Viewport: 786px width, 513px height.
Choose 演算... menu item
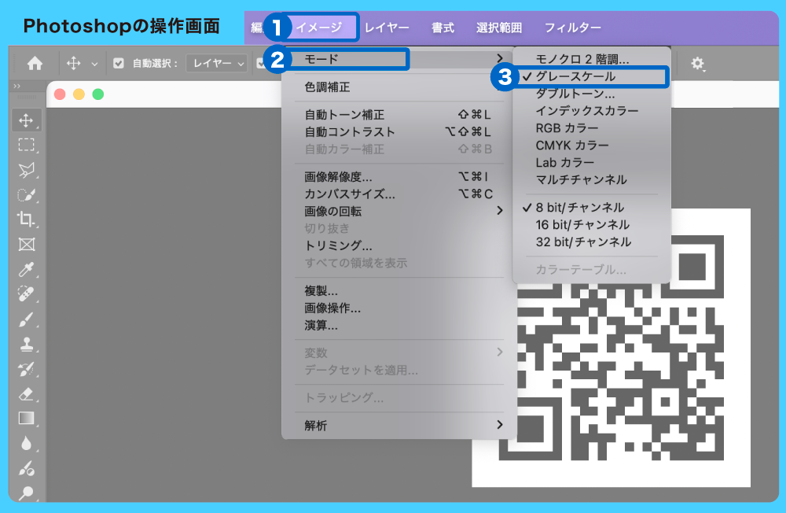(398, 326)
